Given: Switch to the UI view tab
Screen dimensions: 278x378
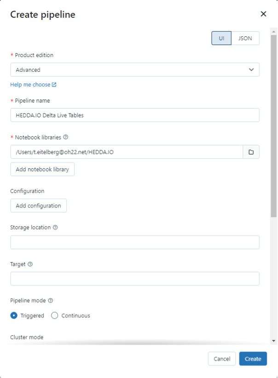Looking at the screenshot, I should point(221,38).
